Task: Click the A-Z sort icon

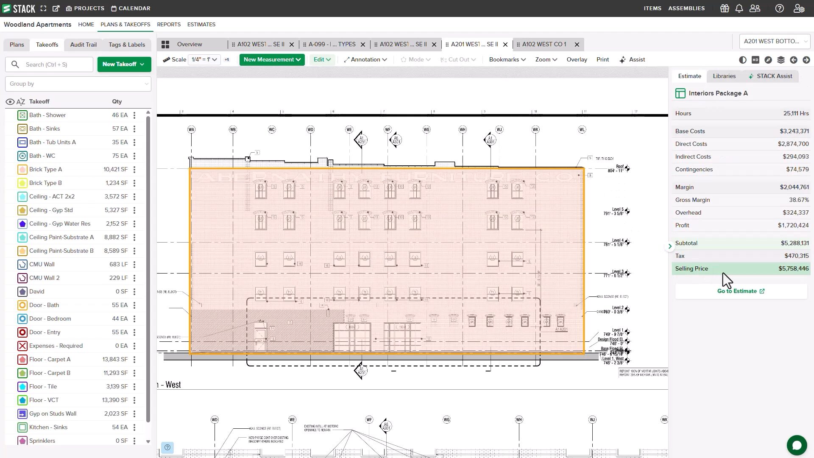Action: (21, 102)
